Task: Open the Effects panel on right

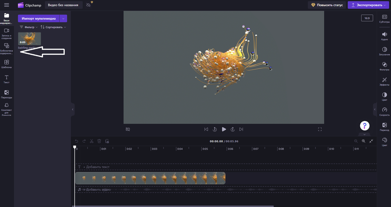Action: 384,81
